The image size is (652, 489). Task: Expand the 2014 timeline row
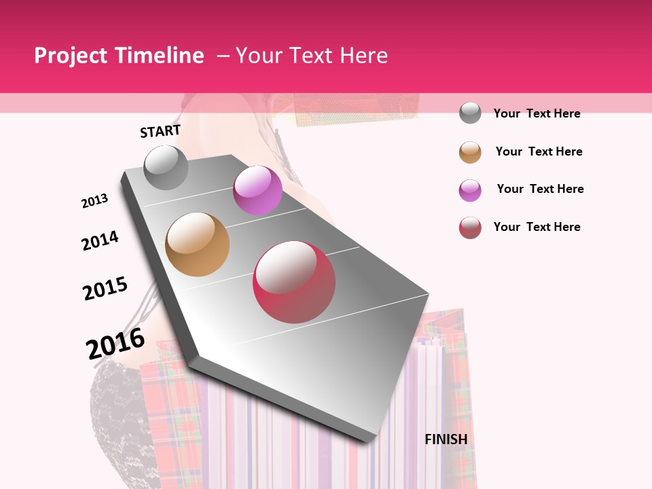pos(100,240)
